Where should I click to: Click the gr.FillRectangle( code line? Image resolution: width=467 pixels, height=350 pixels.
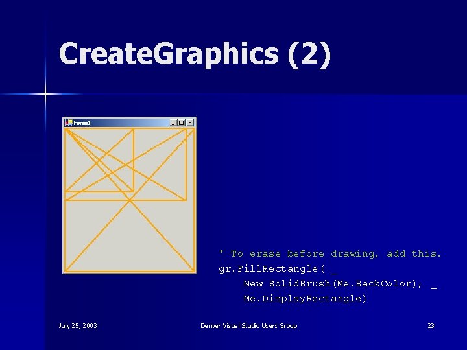click(278, 269)
